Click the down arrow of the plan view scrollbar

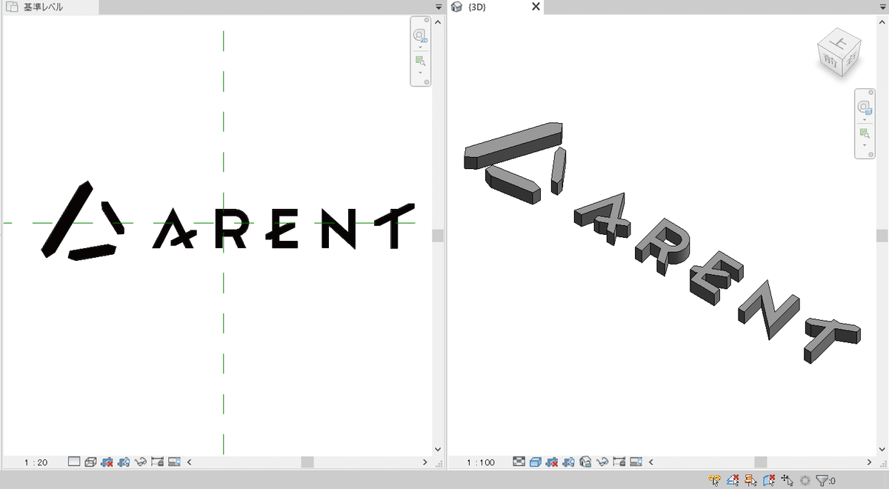point(438,448)
